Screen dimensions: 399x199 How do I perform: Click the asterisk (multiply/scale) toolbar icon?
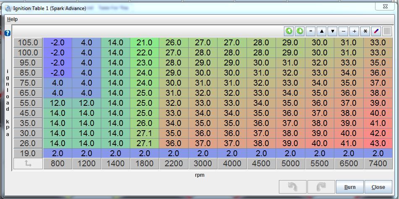[x=365, y=31]
